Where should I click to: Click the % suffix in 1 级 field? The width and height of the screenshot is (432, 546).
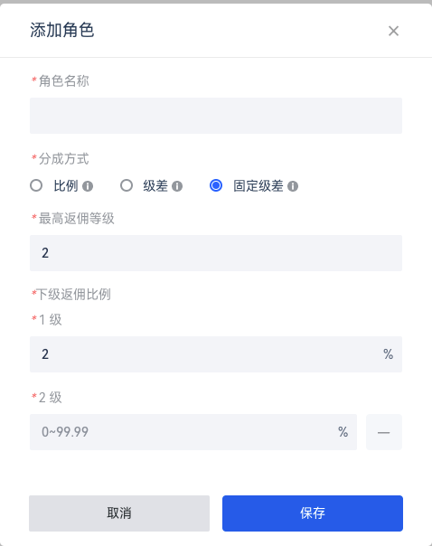[x=388, y=354]
